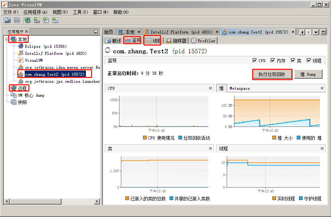Switch to the 起始页 tab

[x=109, y=32]
